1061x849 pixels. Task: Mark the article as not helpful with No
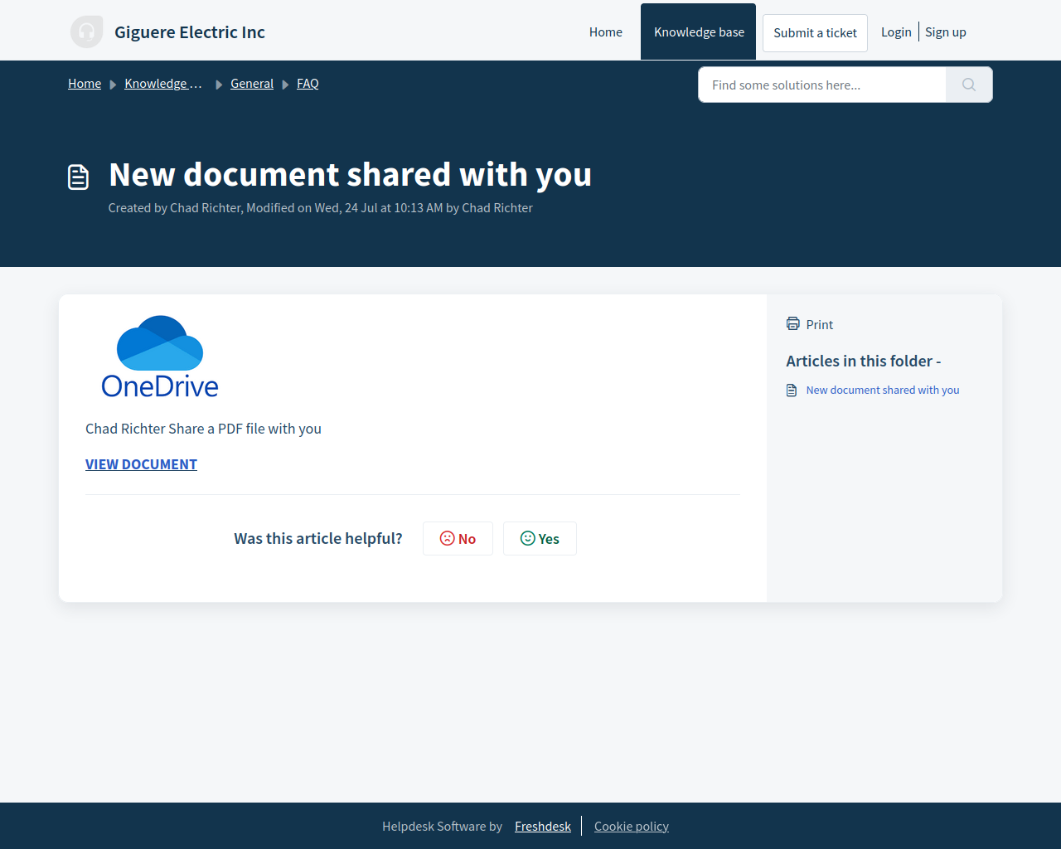tap(458, 539)
